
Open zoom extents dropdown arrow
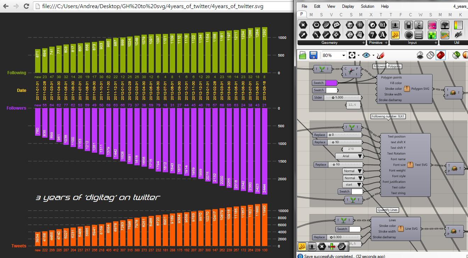[358, 55]
